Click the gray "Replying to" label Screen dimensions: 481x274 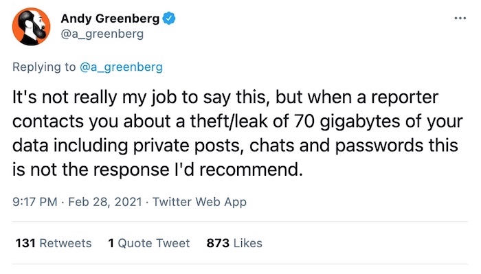[44, 67]
